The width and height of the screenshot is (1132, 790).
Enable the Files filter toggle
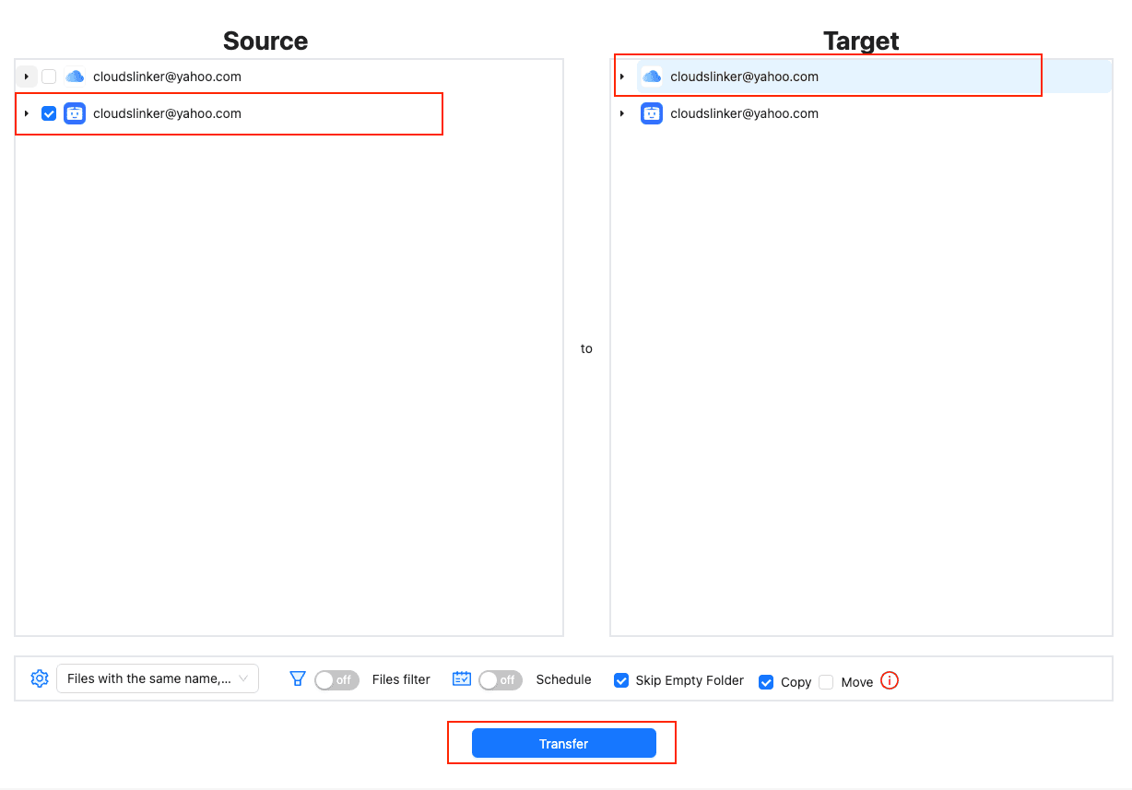(336, 679)
